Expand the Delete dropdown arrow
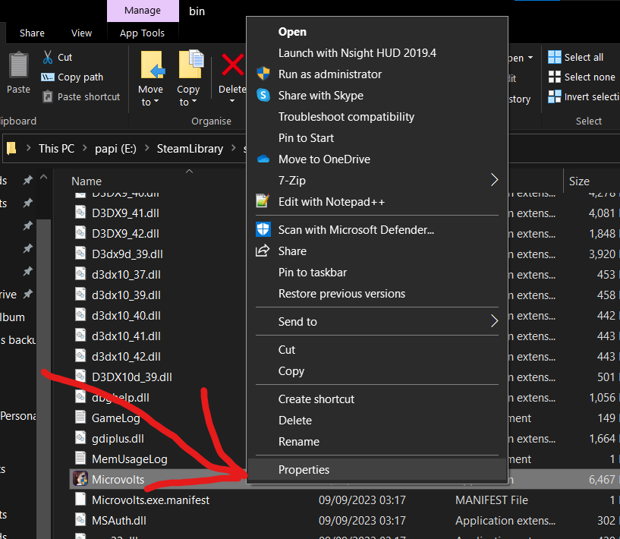The height and width of the screenshot is (539, 620). pyautogui.click(x=232, y=101)
